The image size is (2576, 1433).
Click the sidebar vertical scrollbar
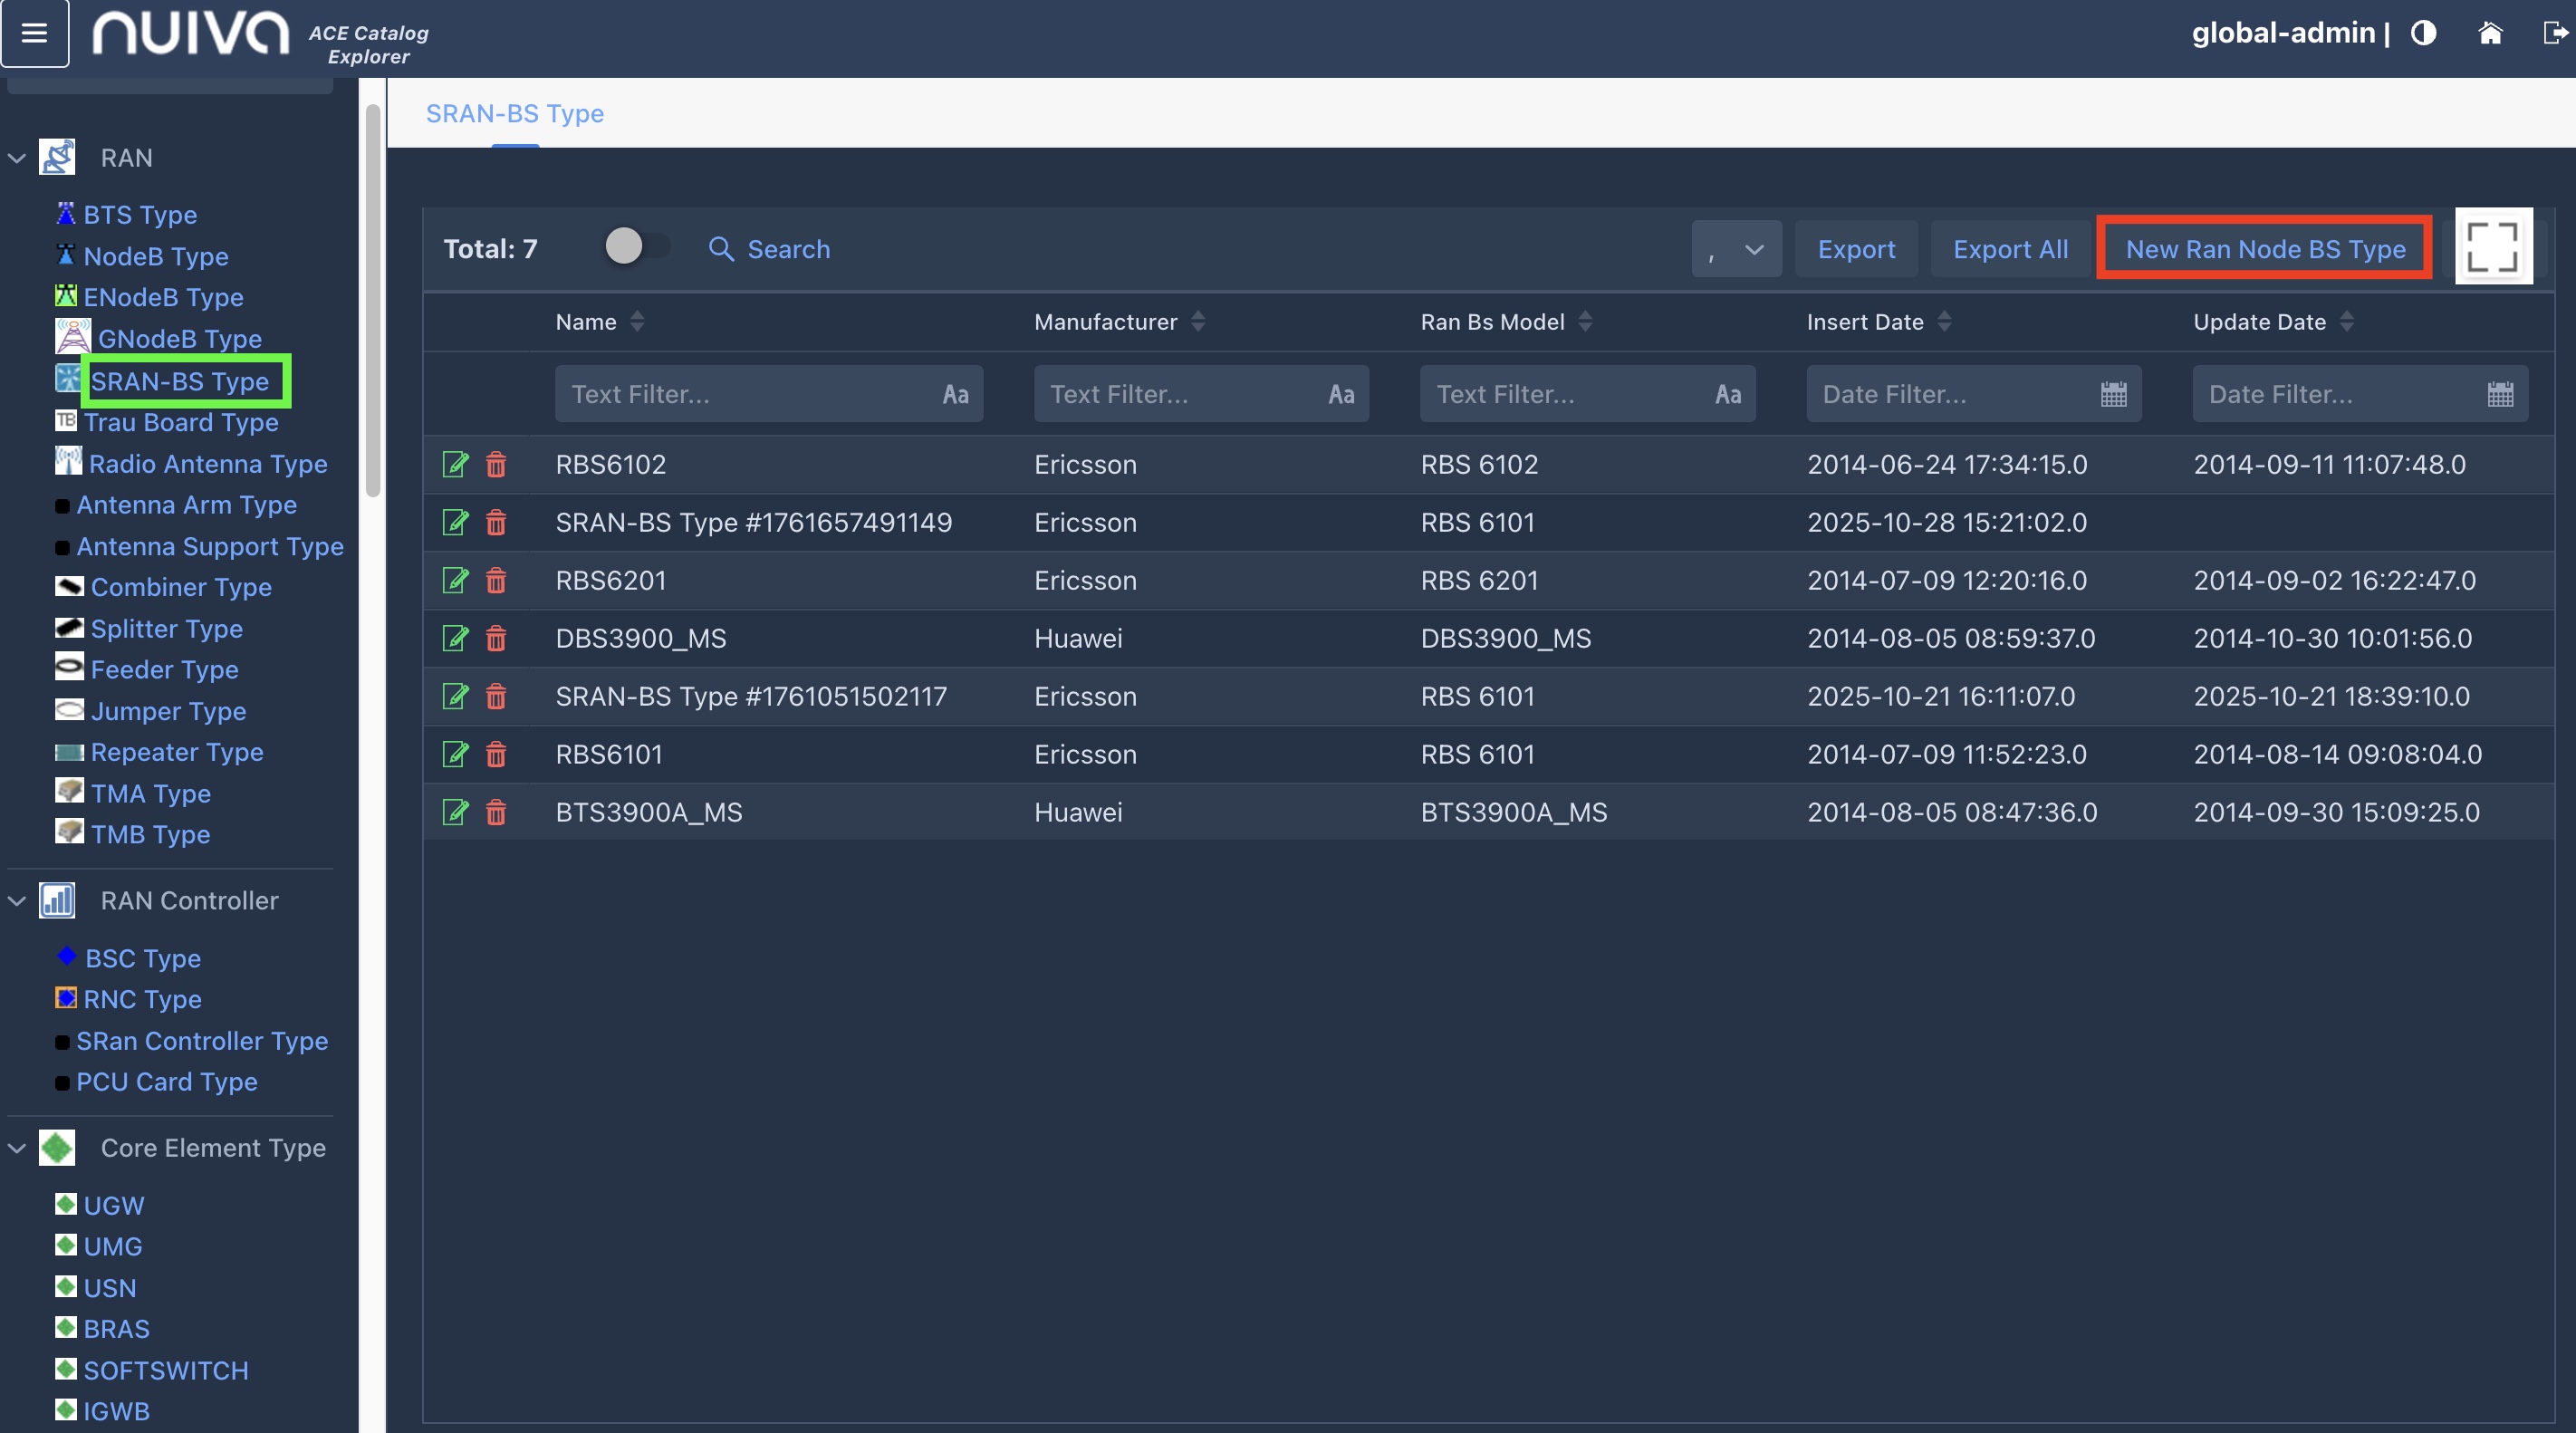tap(373, 300)
